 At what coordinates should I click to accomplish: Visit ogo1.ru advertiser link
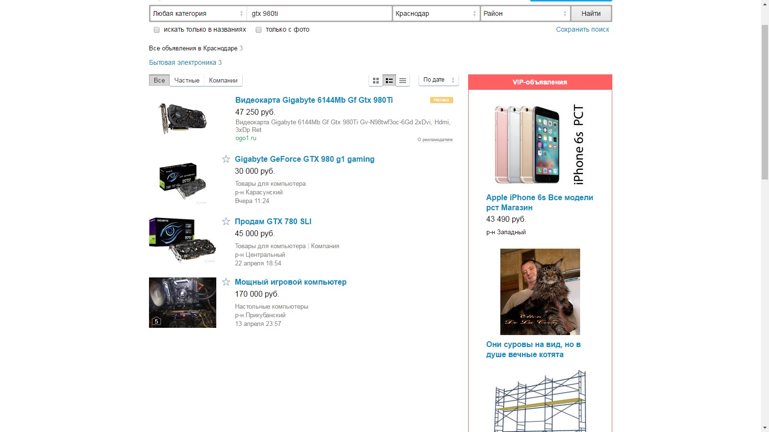coord(246,138)
